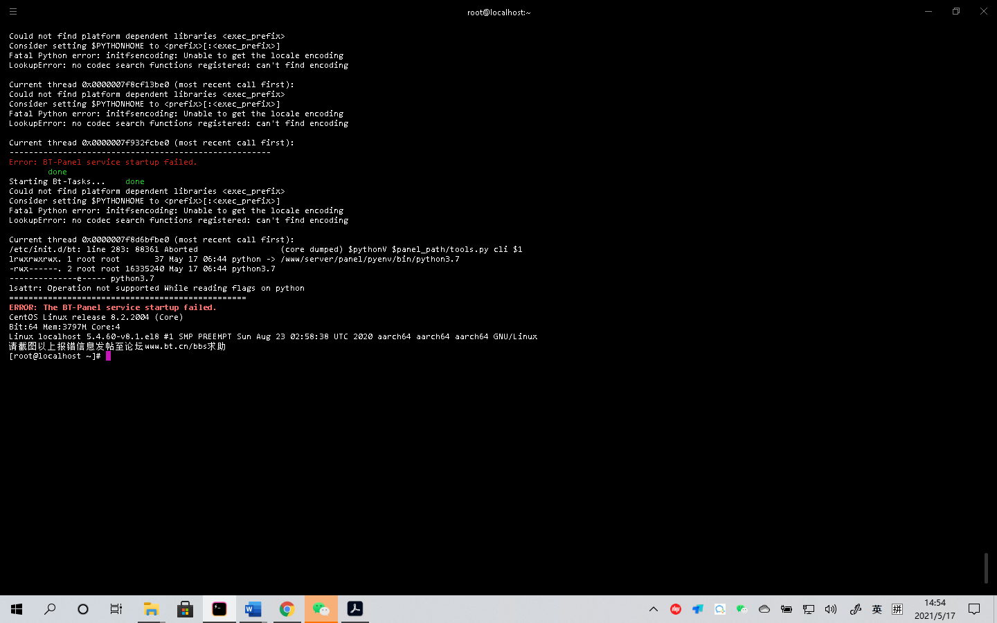
Task: Click the window title root@localhost:~
Action: pos(498,12)
